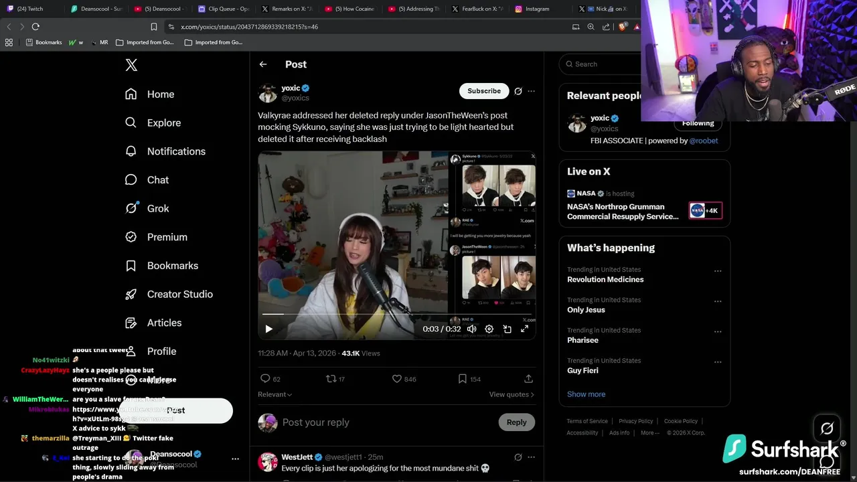This screenshot has height=482, width=857.
Task: Toggle picture-in-picture for video
Action: 507,329
